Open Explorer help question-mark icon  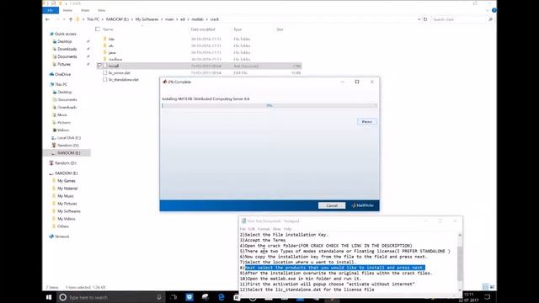click(494, 10)
